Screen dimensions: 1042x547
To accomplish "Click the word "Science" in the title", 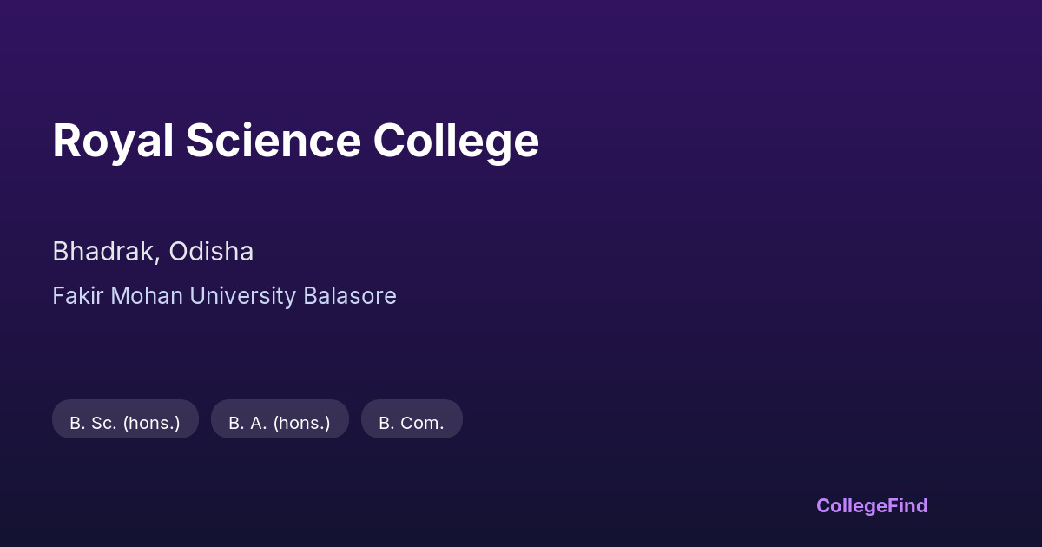I will [273, 141].
